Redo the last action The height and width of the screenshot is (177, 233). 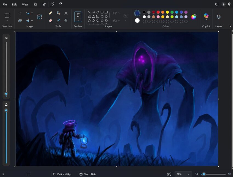tap(61, 4)
